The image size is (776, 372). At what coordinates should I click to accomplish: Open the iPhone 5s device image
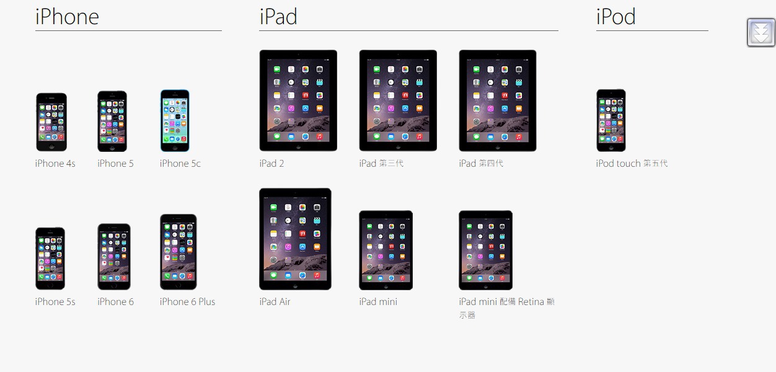click(50, 259)
